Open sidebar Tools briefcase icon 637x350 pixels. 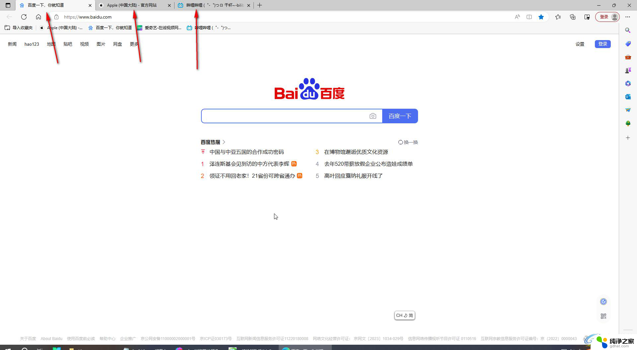click(628, 57)
